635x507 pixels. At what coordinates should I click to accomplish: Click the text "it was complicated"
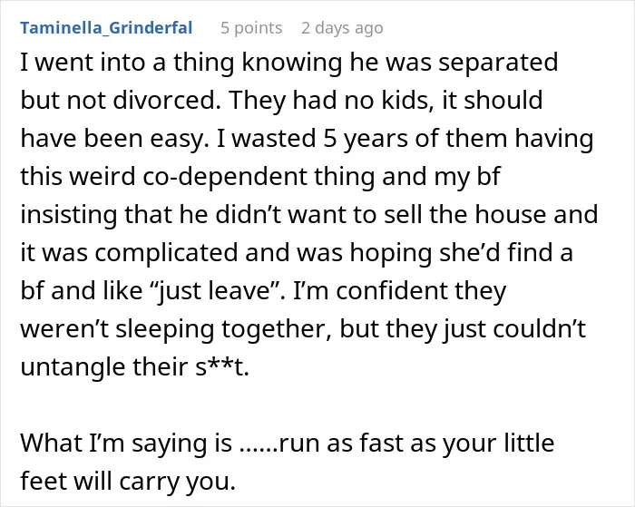click(129, 252)
